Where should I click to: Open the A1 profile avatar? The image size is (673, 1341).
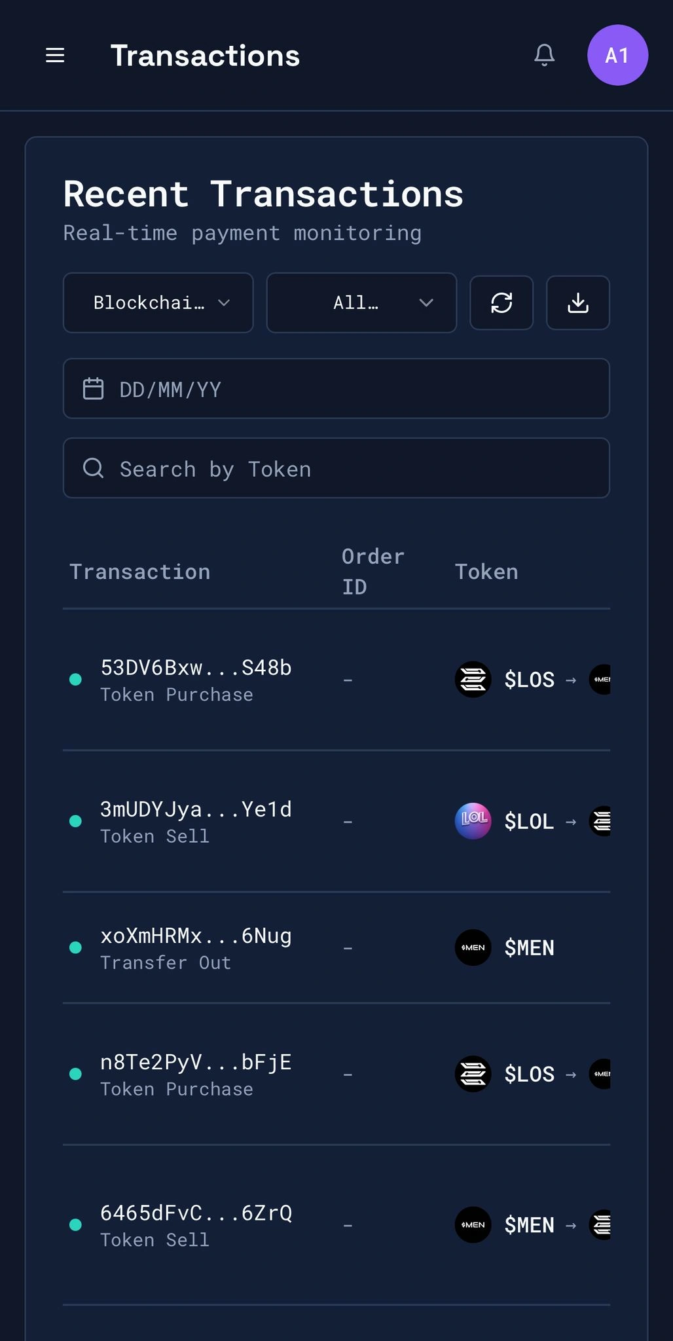pyautogui.click(x=617, y=56)
